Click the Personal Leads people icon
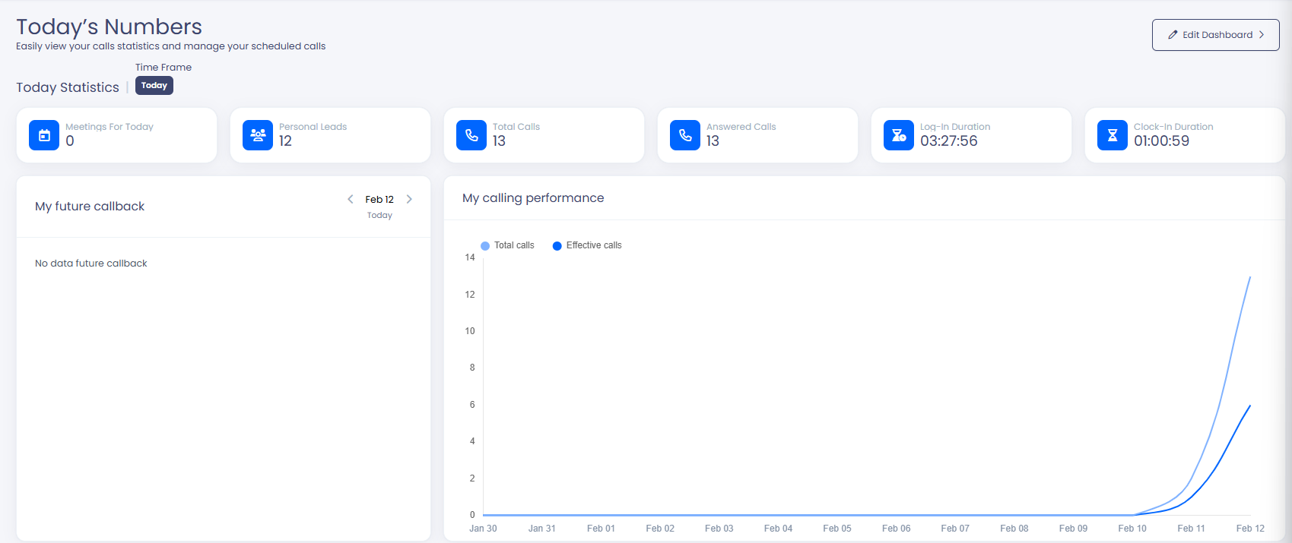Image resolution: width=1292 pixels, height=543 pixels. coord(258,135)
